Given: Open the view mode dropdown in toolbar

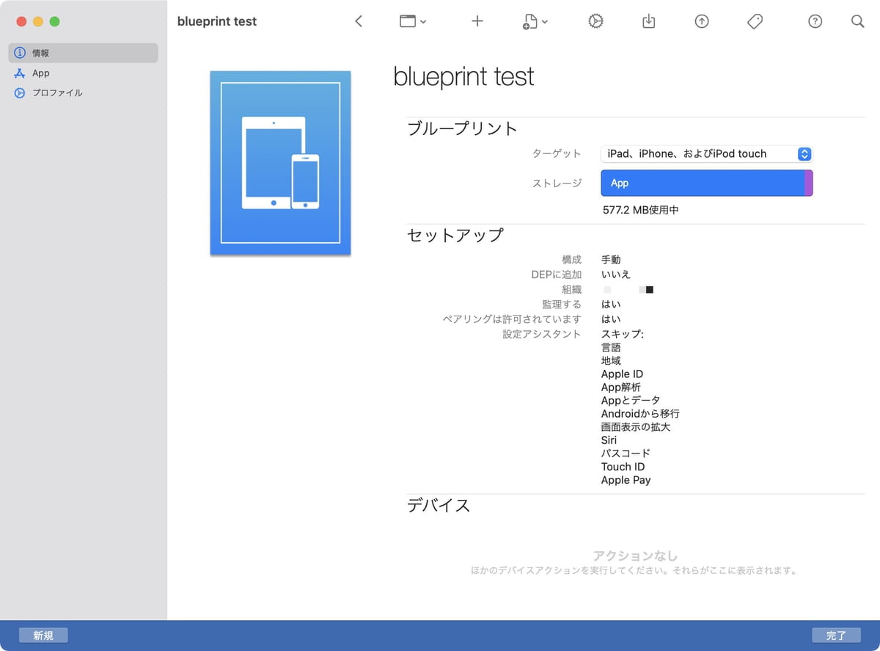Looking at the screenshot, I should tap(413, 21).
